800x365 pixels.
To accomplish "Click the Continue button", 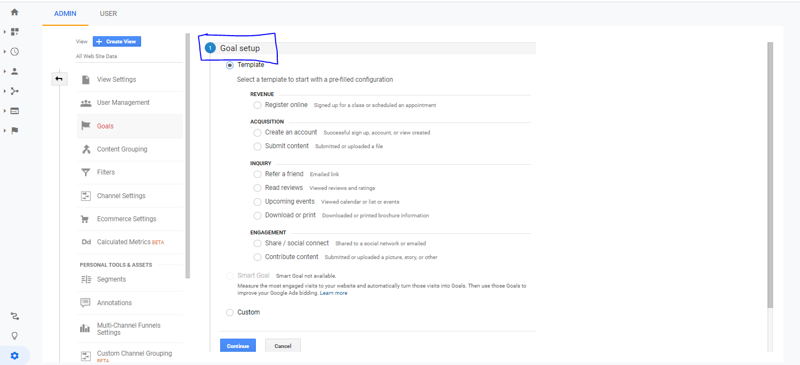I will (238, 346).
